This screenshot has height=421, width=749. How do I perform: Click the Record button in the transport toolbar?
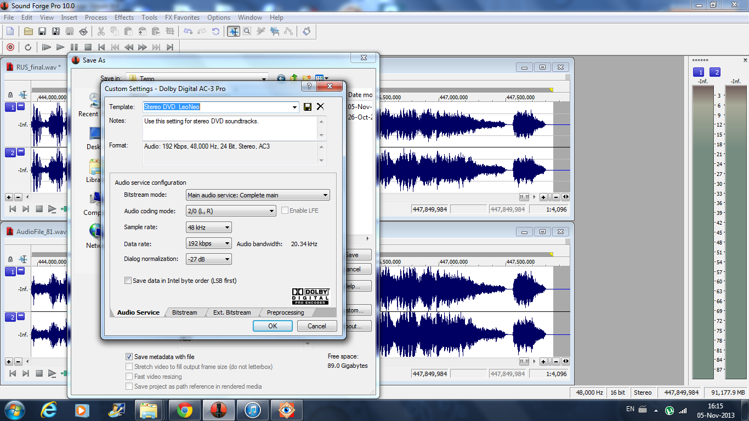[10, 47]
